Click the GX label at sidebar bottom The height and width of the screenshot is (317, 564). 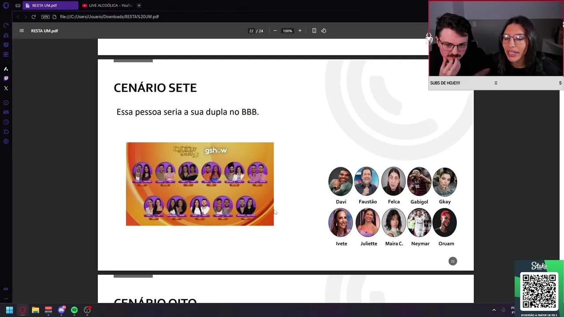[6, 289]
